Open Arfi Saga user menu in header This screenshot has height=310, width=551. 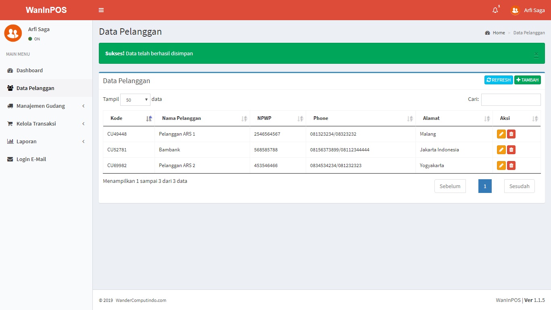[528, 10]
